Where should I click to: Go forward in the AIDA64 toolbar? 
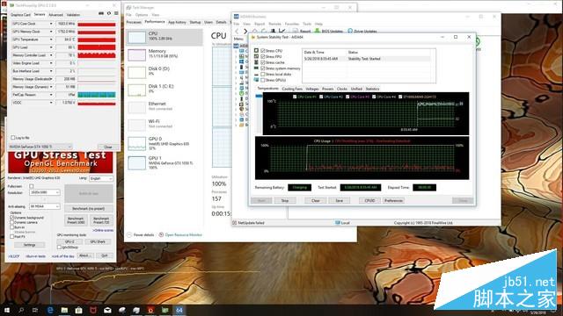[x=245, y=32]
